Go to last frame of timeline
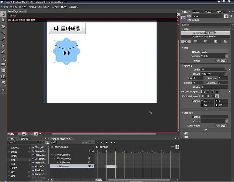Viewport: 234px width, 182px height. point(115,142)
